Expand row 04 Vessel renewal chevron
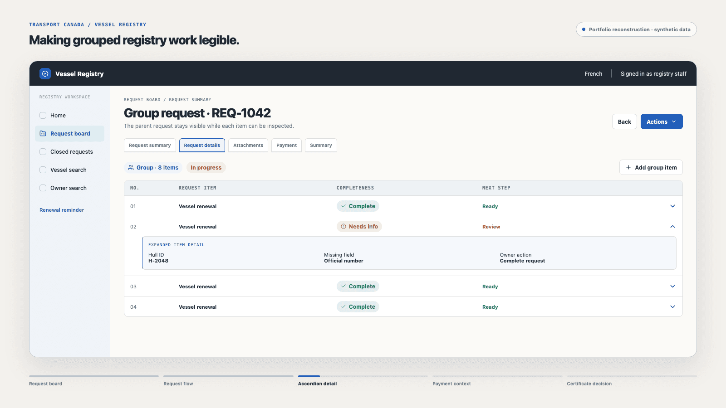 pos(672,307)
